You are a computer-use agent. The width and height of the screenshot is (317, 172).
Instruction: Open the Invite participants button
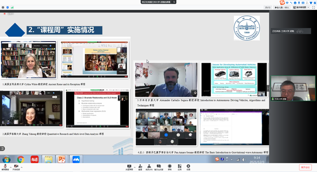pos(140,167)
